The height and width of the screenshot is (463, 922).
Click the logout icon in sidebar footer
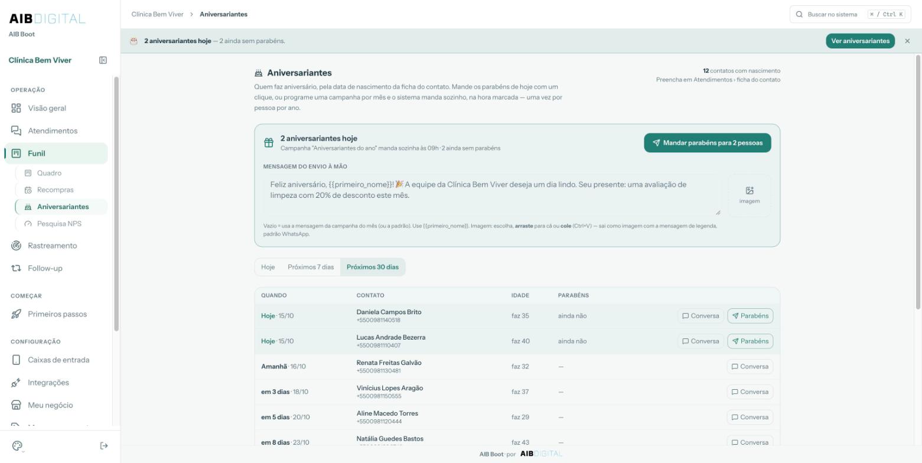[x=104, y=446]
